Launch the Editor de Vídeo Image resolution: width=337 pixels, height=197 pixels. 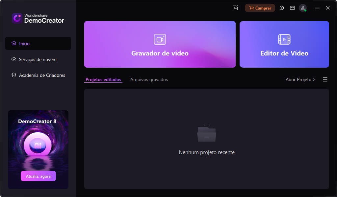pyautogui.click(x=284, y=44)
